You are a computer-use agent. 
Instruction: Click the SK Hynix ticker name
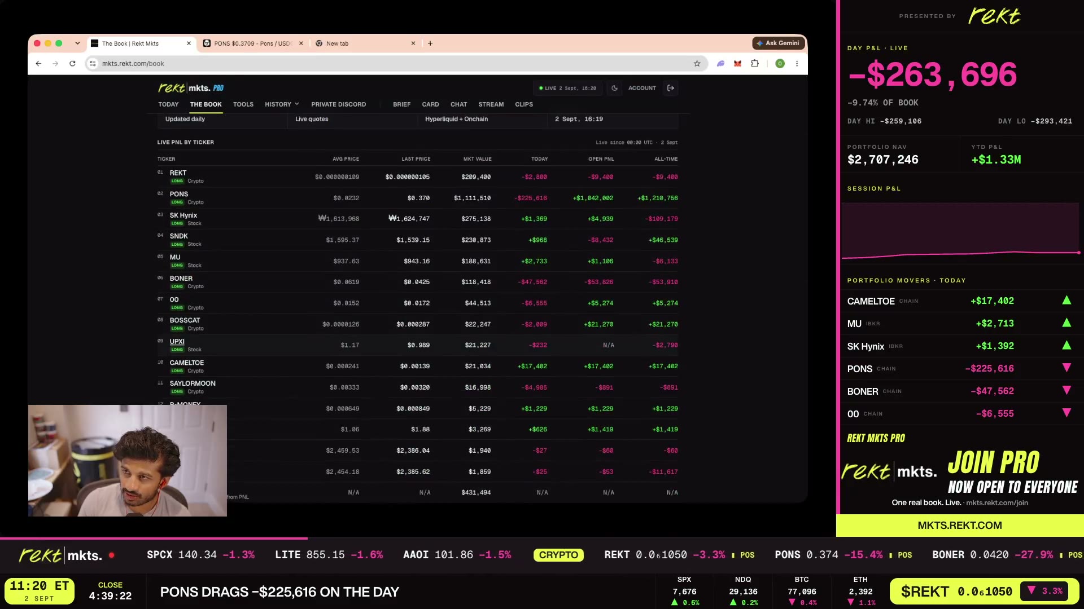[183, 215]
